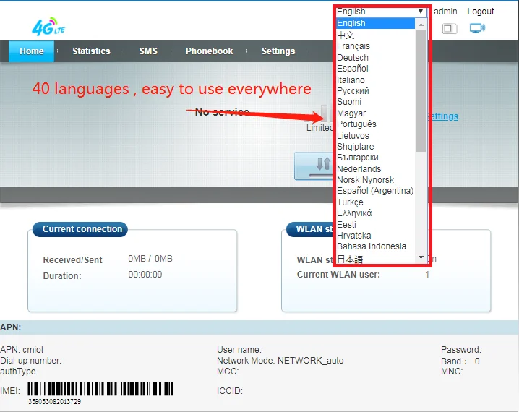Click the APN: section heading

click(x=11, y=327)
